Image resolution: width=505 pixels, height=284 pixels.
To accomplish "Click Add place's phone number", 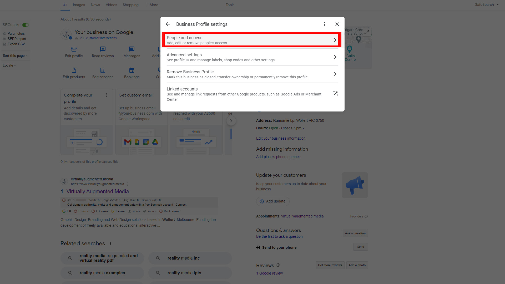I will 278,157.
